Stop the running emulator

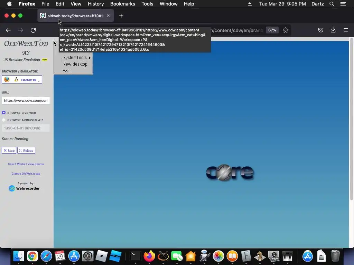pyautogui.click(x=9, y=150)
